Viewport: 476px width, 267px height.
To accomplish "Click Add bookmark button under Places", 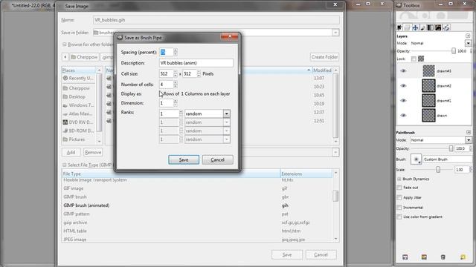I will pos(71,152).
